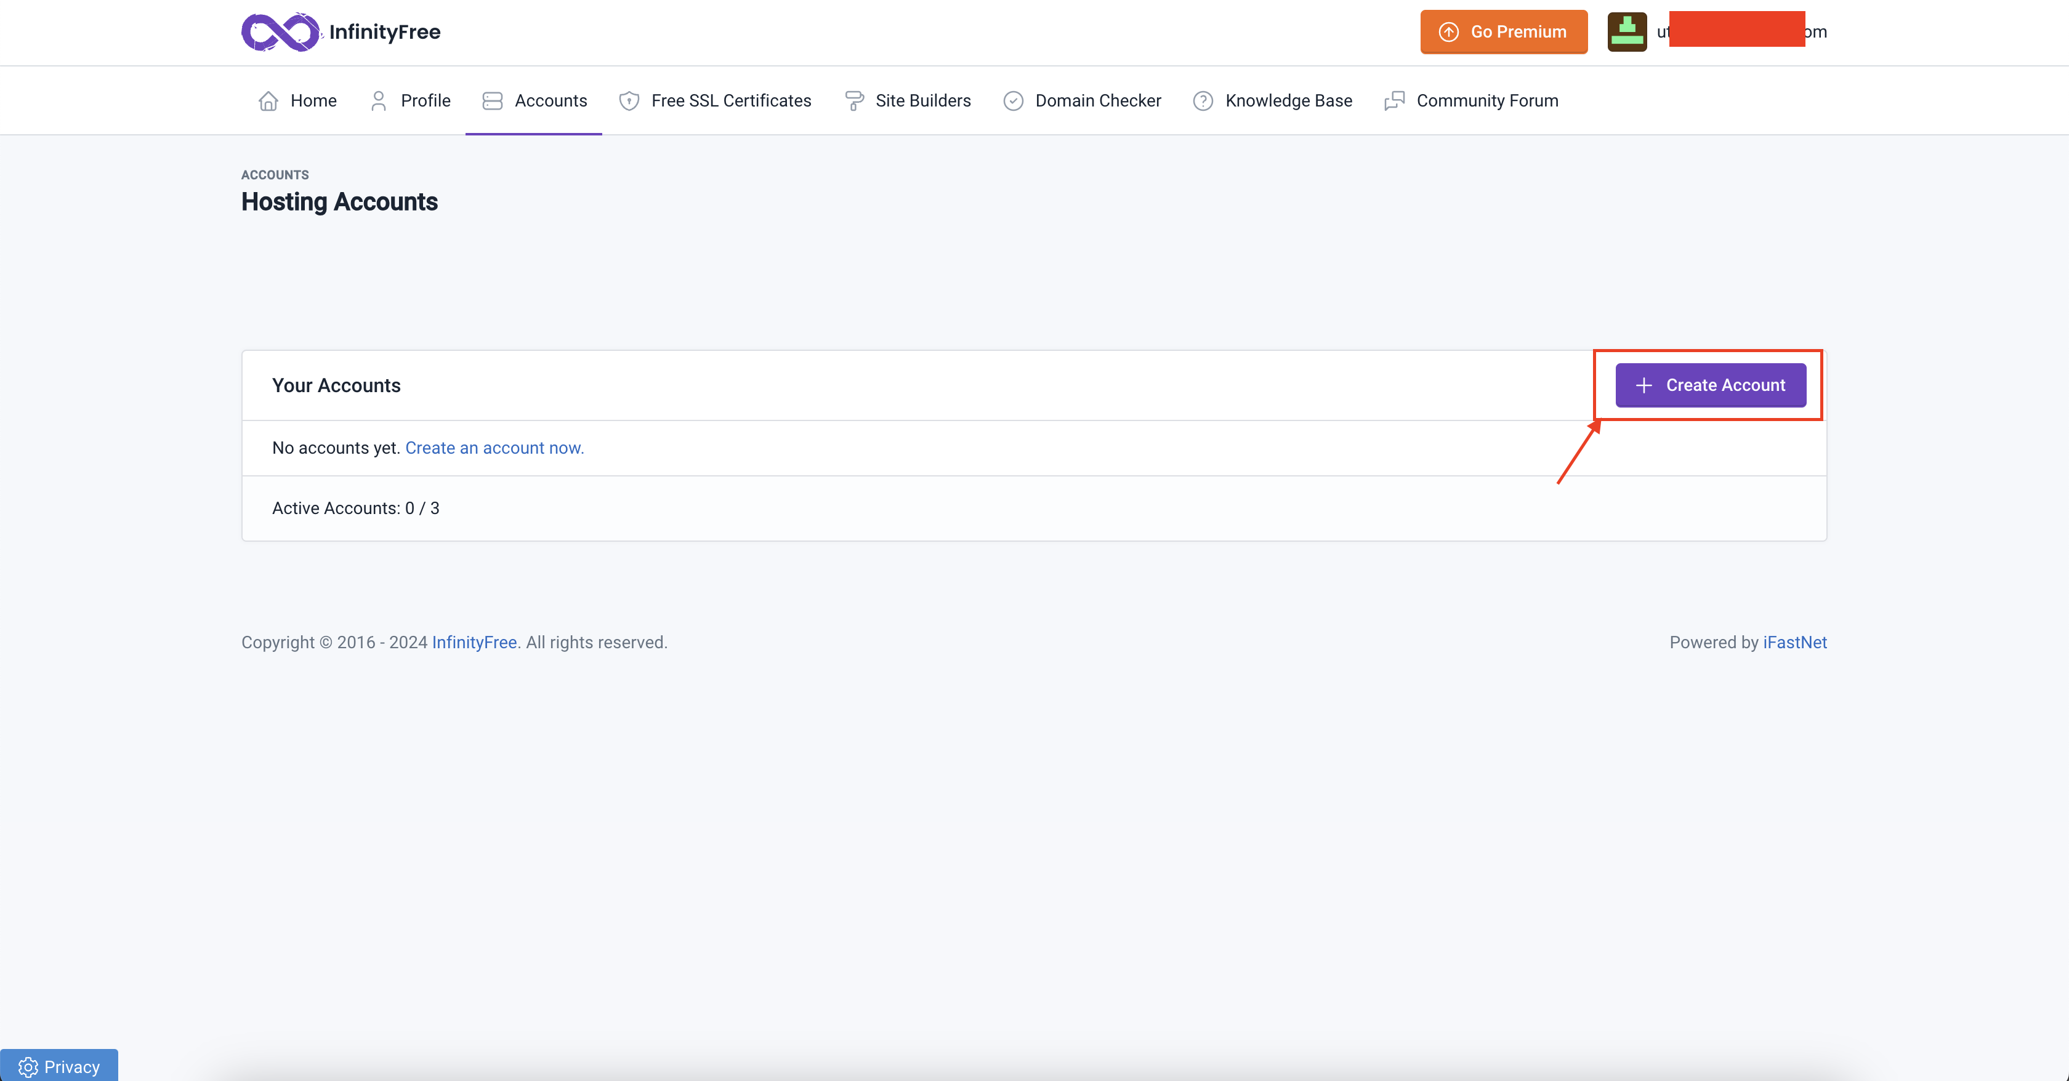Click the Home house icon
The width and height of the screenshot is (2069, 1081).
coord(268,100)
